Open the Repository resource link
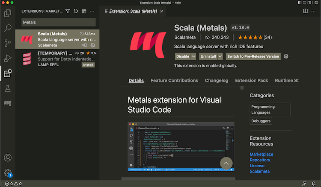This screenshot has height=187, width=321. [x=260, y=160]
